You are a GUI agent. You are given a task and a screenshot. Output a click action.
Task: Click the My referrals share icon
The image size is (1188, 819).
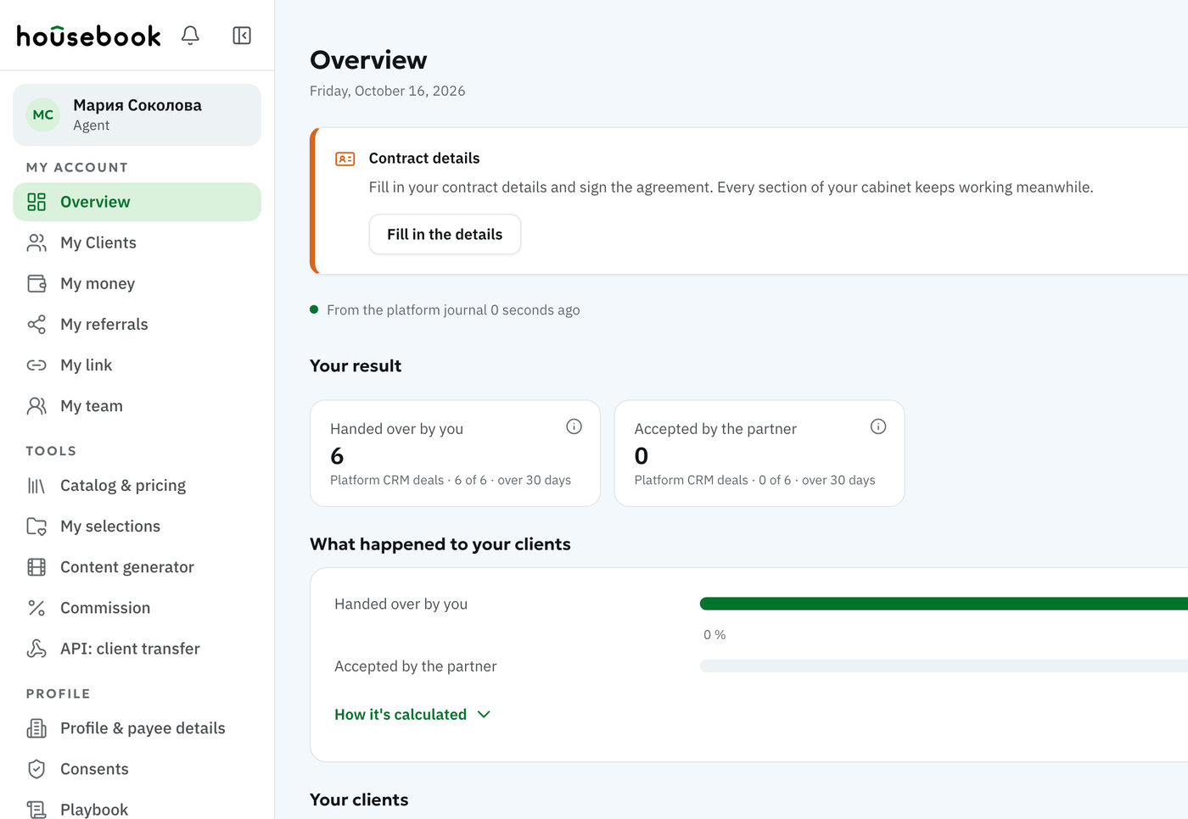click(x=36, y=324)
